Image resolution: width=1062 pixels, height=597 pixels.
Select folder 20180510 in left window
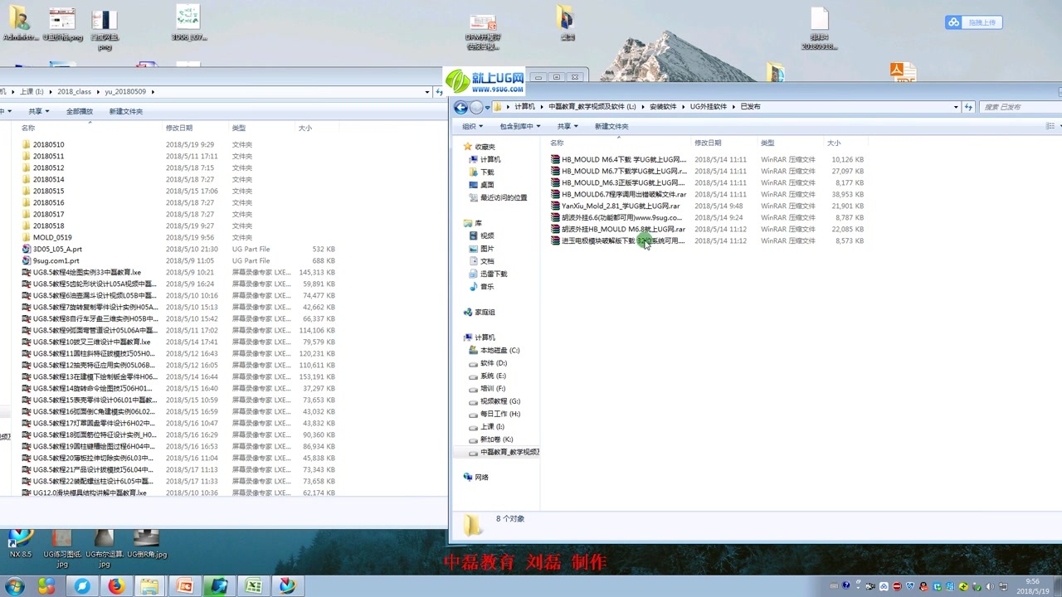43,144
